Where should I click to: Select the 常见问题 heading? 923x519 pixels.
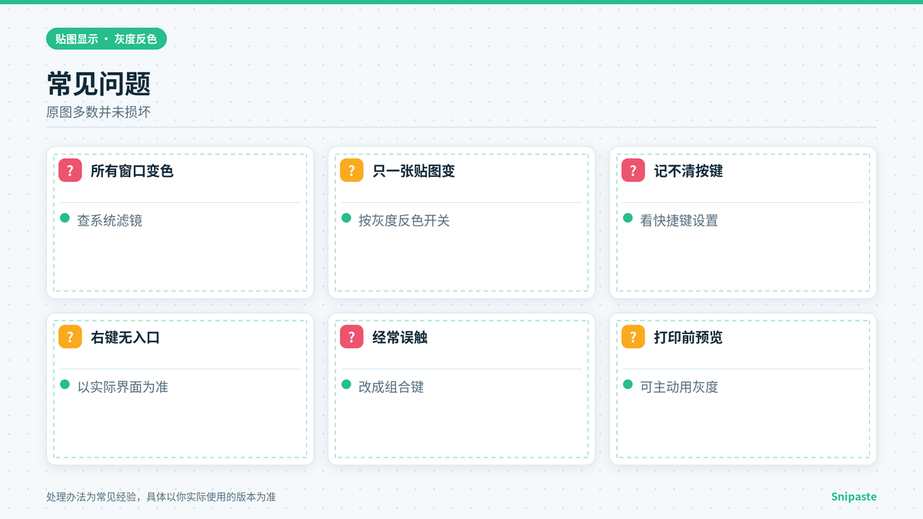click(x=98, y=84)
